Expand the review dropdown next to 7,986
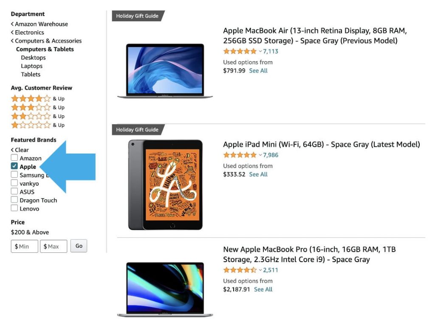Image resolution: width=435 pixels, height=330 pixels. 260,155
